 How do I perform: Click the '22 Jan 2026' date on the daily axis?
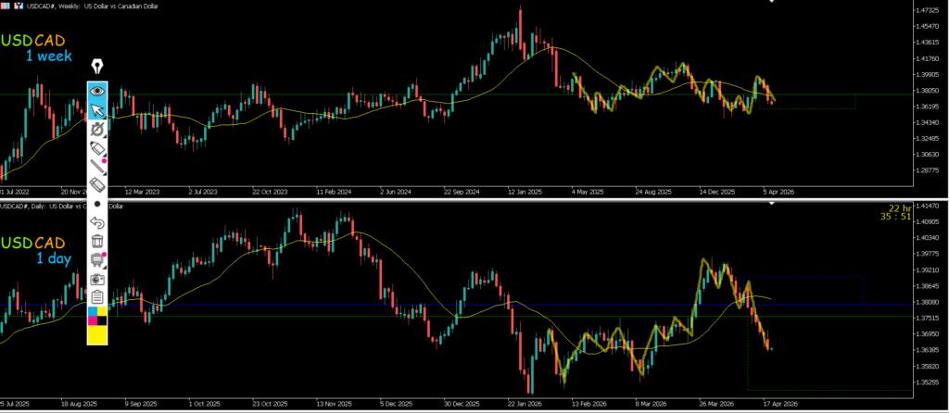pos(526,403)
